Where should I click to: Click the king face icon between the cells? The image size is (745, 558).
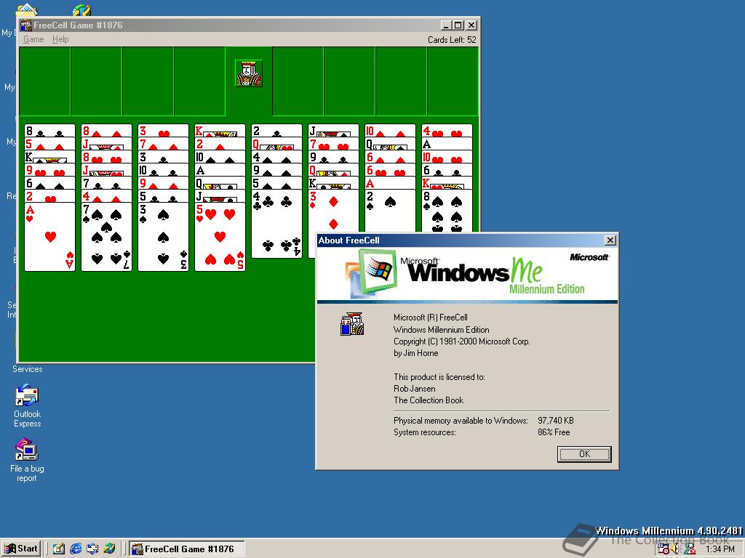pos(249,73)
